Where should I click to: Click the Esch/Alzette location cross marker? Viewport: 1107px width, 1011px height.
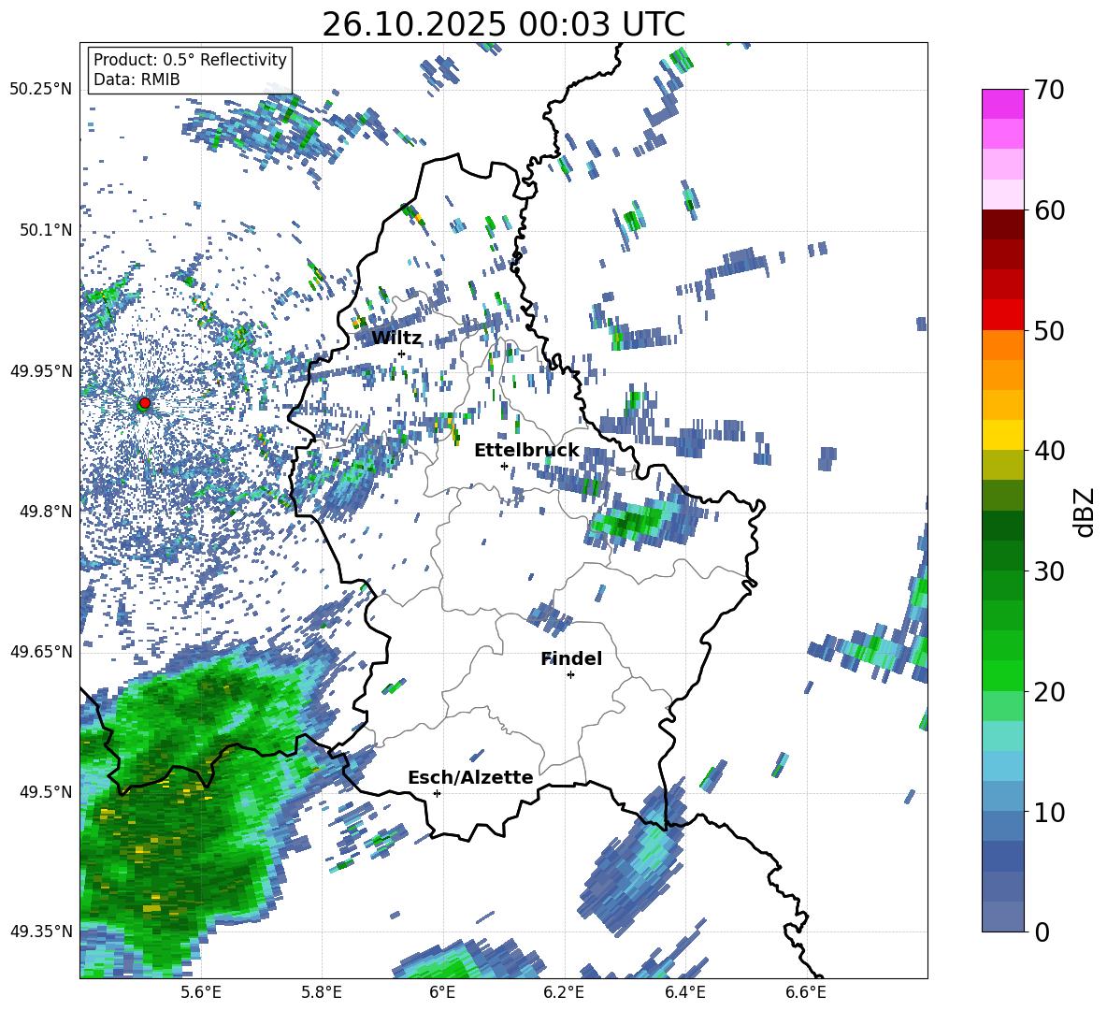point(437,793)
